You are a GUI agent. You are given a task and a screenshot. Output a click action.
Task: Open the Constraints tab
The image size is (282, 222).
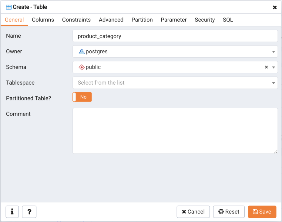point(76,20)
